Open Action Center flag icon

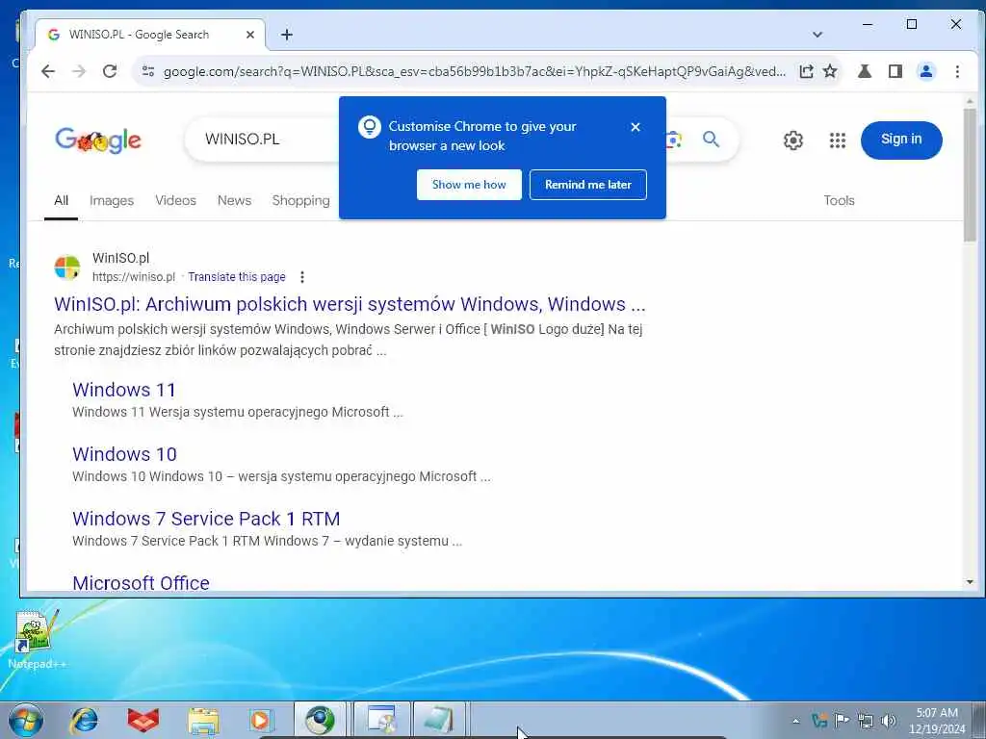click(x=842, y=720)
